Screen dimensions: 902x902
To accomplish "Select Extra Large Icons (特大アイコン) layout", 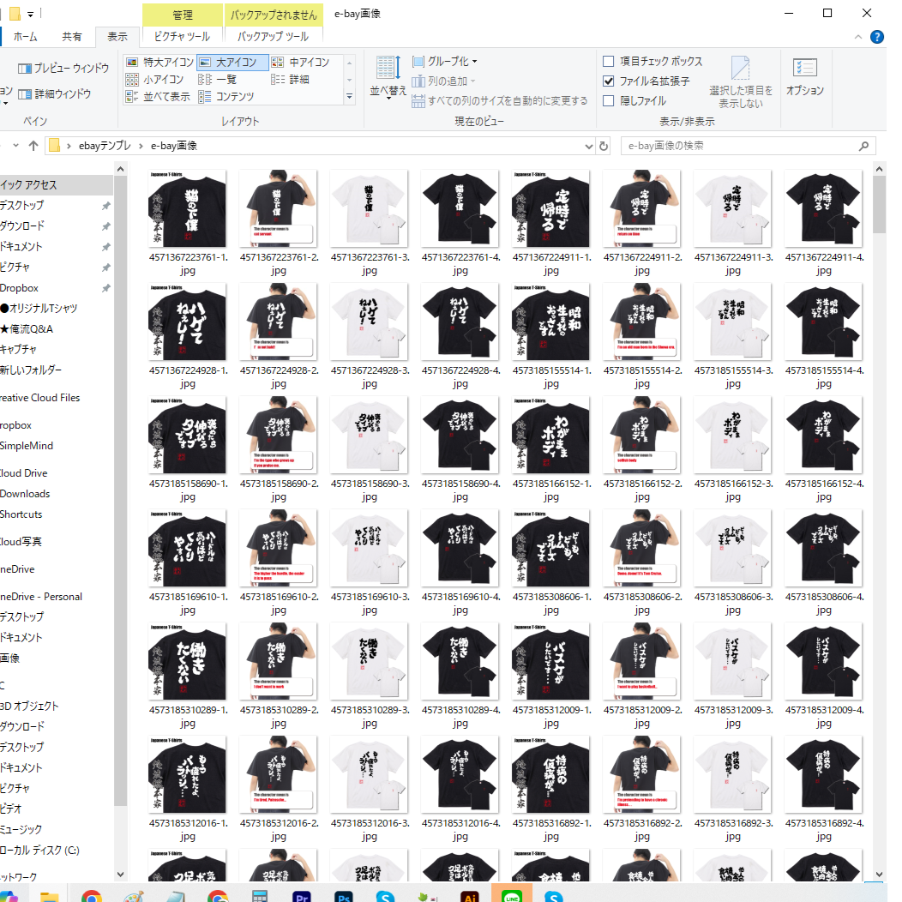I will (160, 62).
